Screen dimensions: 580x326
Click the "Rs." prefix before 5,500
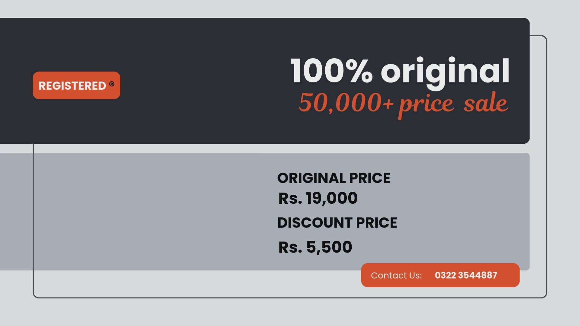[290, 247]
